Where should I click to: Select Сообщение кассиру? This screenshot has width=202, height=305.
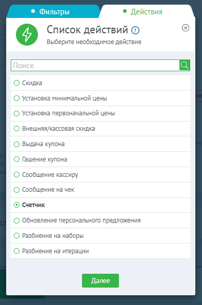coord(100,175)
